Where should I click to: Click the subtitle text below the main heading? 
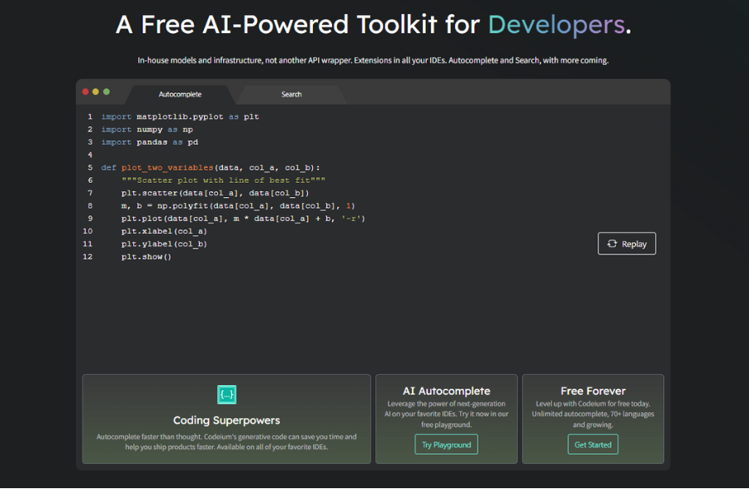pos(374,60)
